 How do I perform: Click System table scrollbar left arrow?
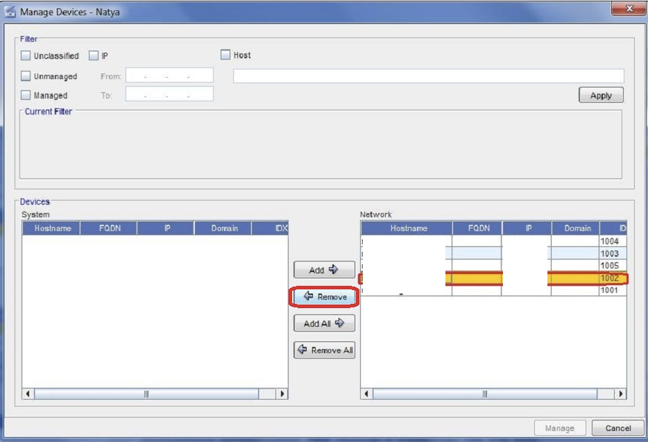pyautogui.click(x=28, y=393)
